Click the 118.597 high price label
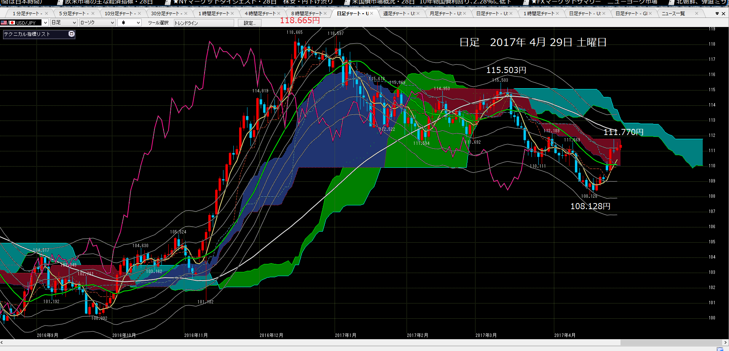The image size is (729, 351). [x=336, y=33]
